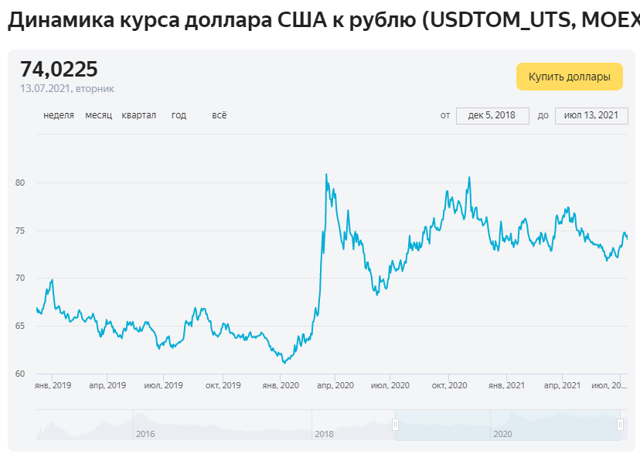Viewport: 640px width, 461px height.
Task: Click the highlighted selection in the navigator
Action: click(507, 425)
